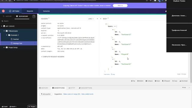Add suggestion Status code is in range 2XX
This screenshot has width=192, height=108.
[x=72, y=94]
